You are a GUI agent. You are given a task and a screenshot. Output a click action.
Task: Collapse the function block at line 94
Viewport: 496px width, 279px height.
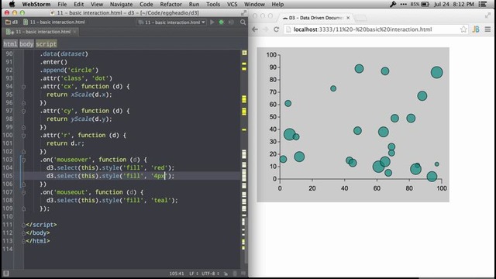(x=23, y=87)
